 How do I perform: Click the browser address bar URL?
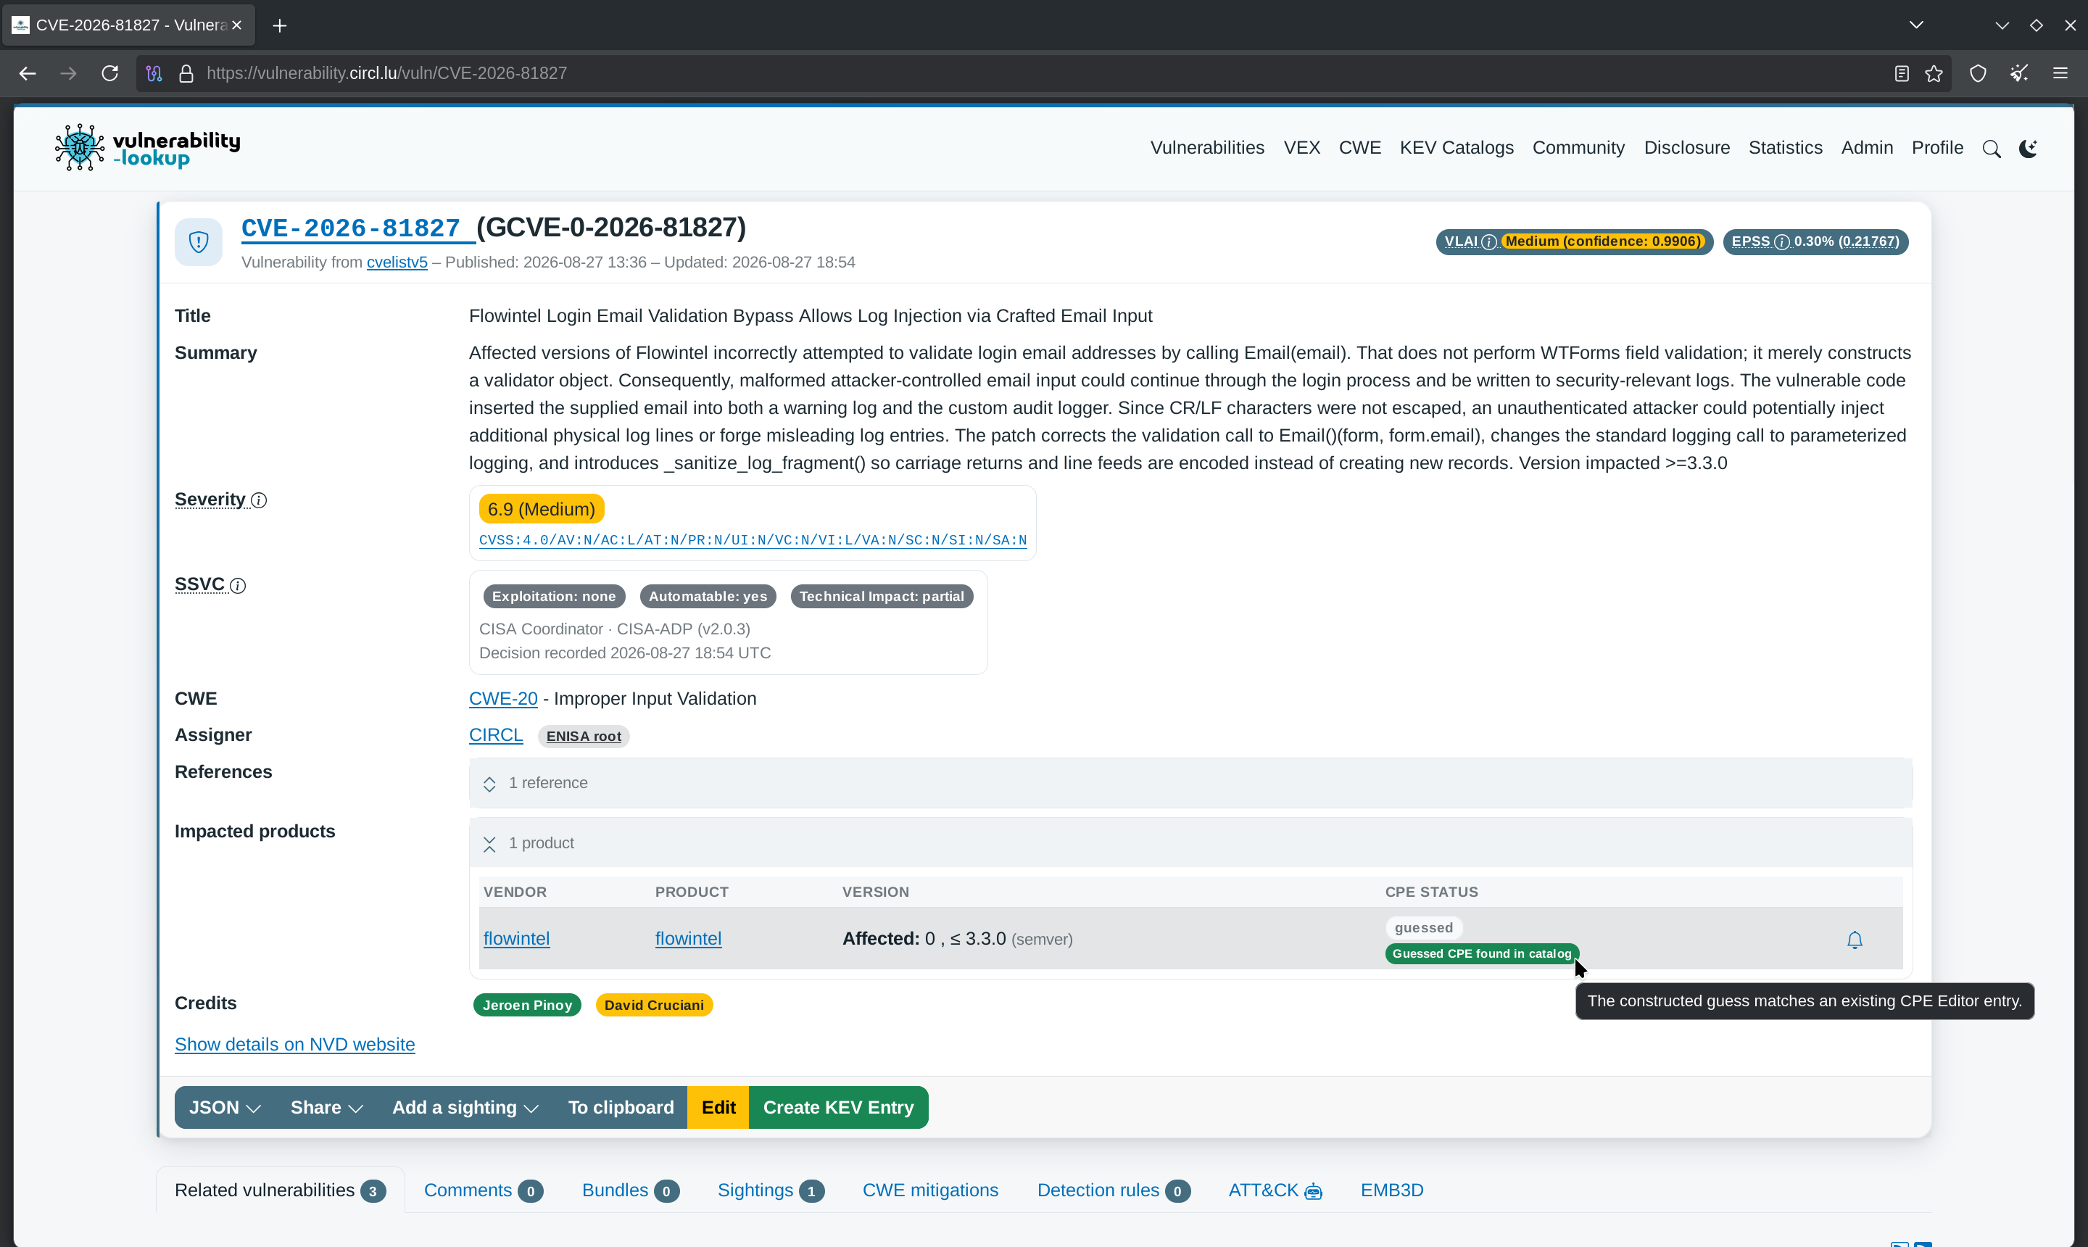click(386, 74)
